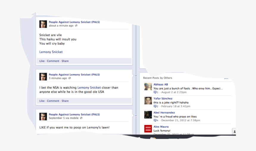Open Abel Hernandez profile name
256x151 pixels.
tap(164, 113)
